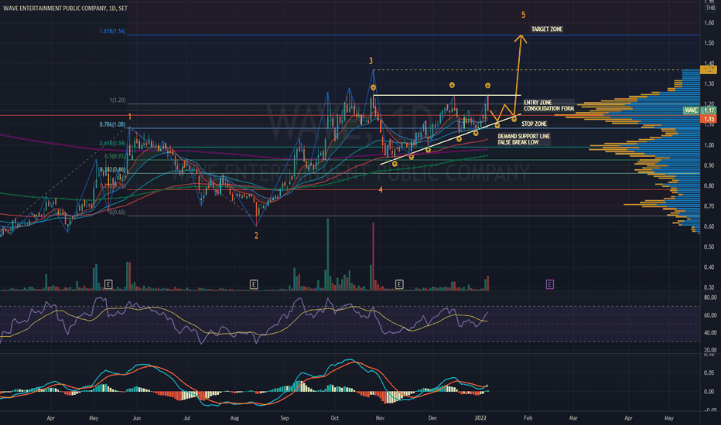Click the 0.618(0.99) Fibonacci level label

click(x=113, y=144)
